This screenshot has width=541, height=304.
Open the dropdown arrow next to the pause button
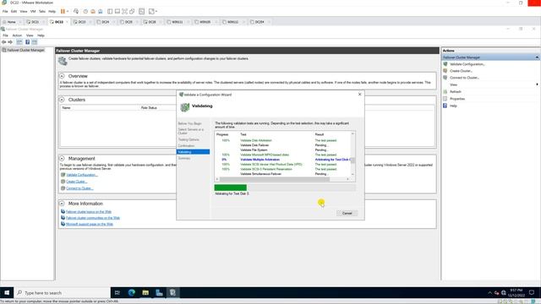pyautogui.click(x=68, y=11)
